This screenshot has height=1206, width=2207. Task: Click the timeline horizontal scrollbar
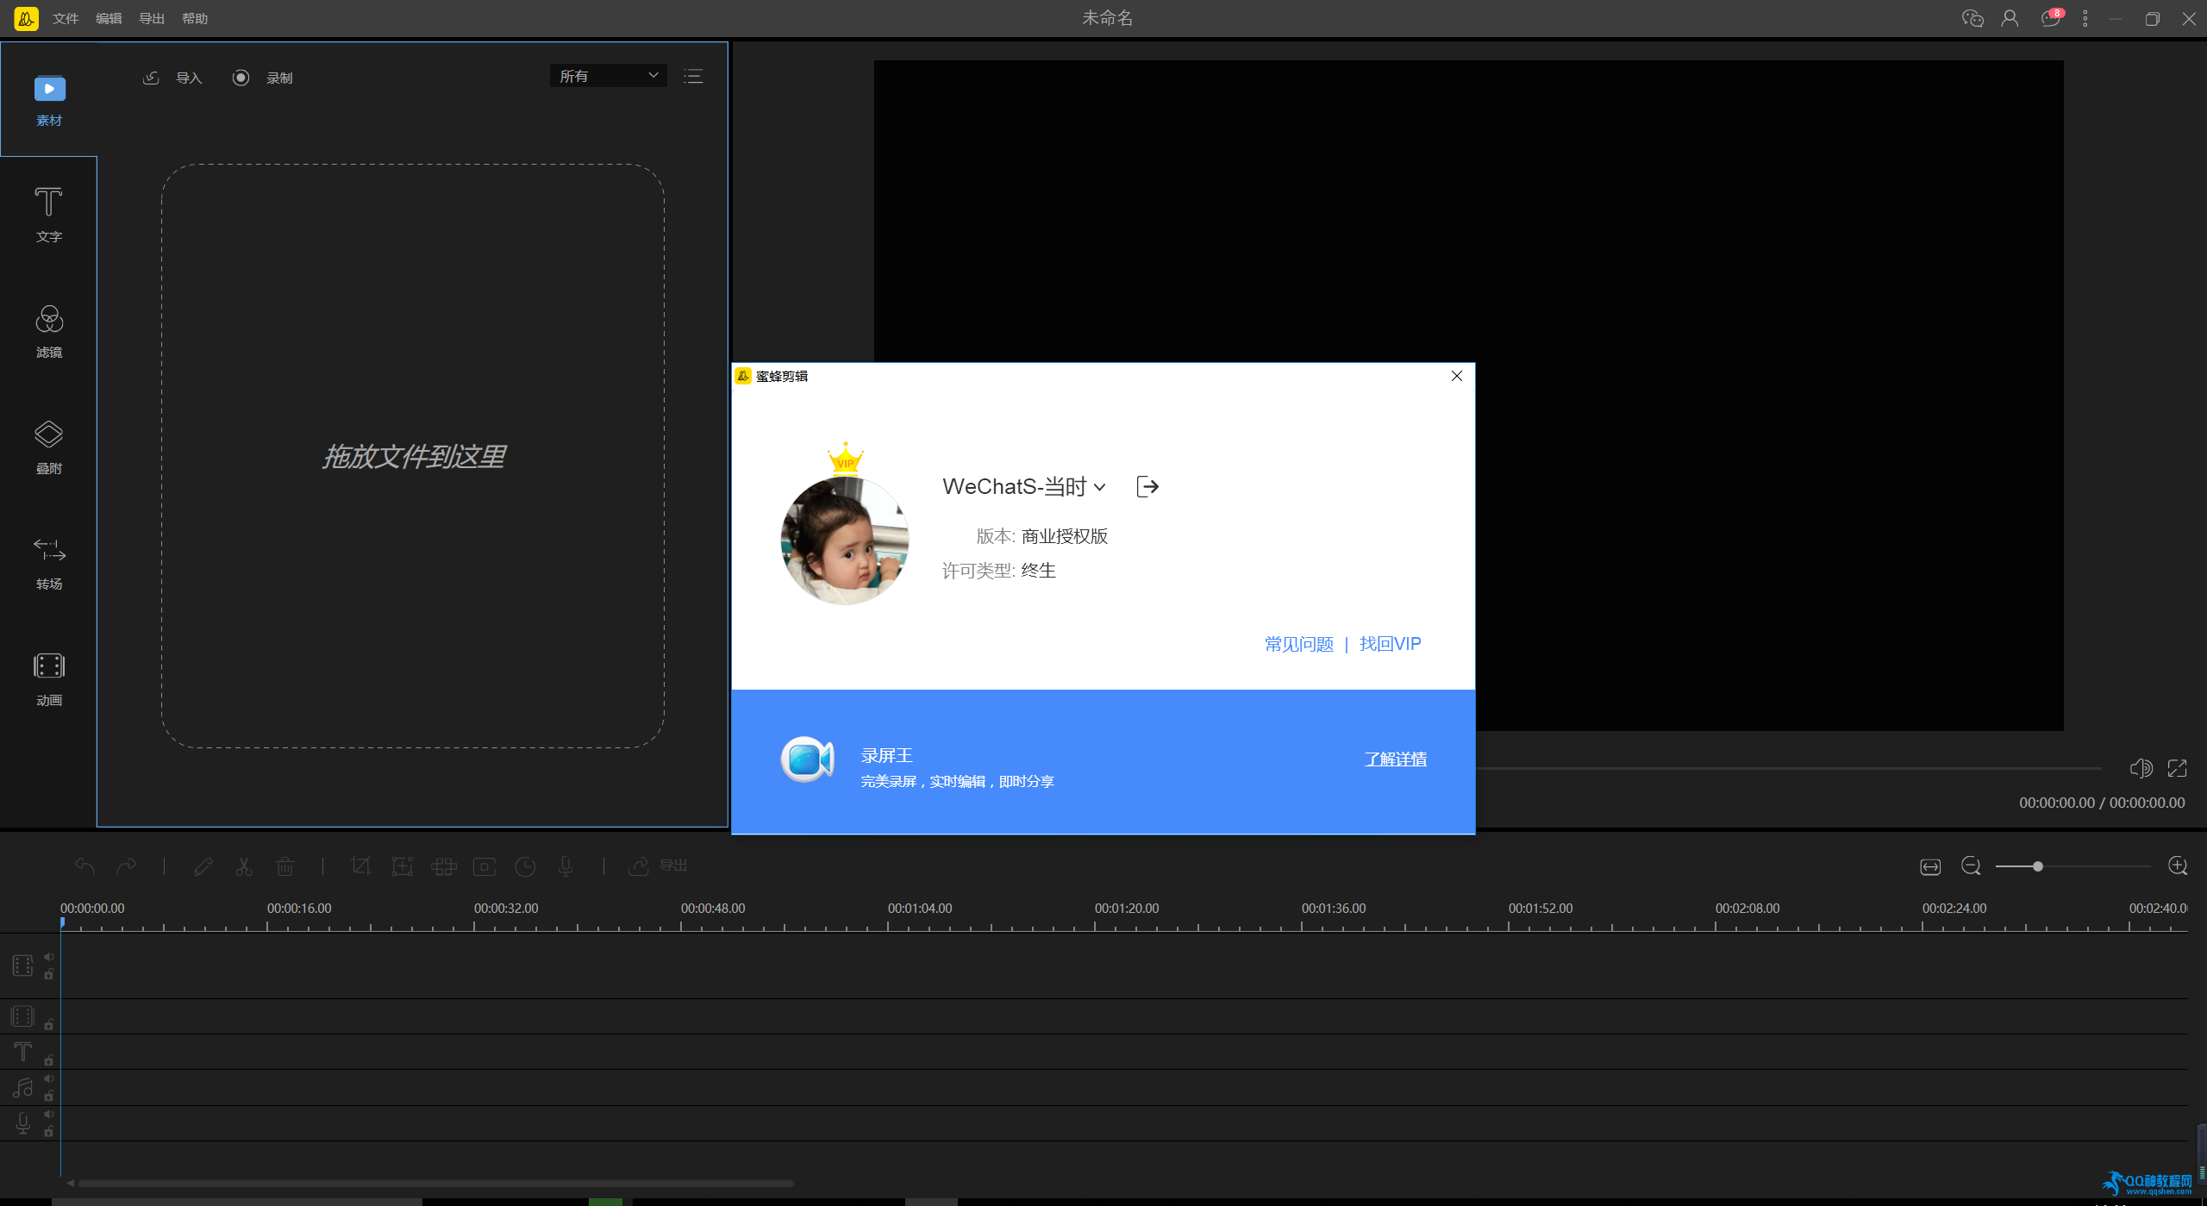435,1184
